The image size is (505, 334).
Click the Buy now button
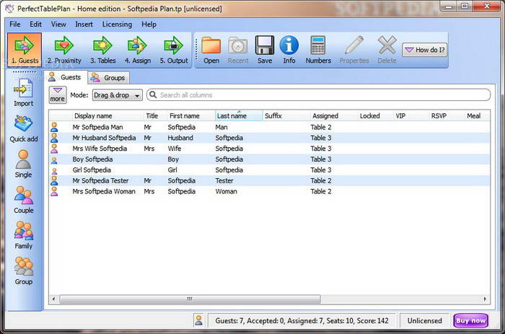[x=470, y=320]
